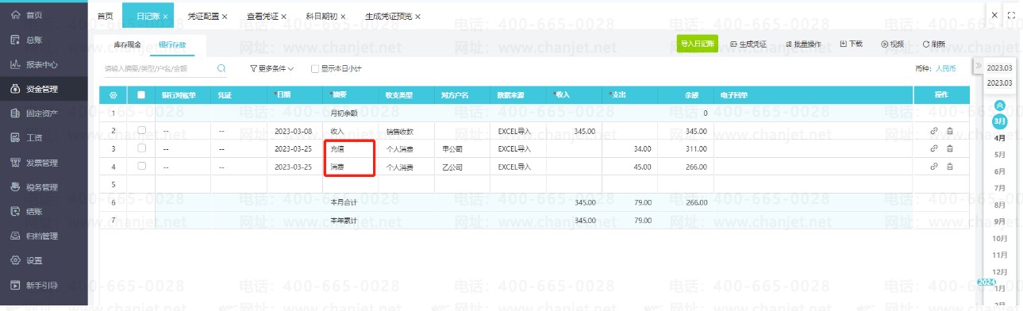Viewport: 1023px width, 311px height.
Task: Click the link icon in the 乙公司 row
Action: pyautogui.click(x=934, y=166)
